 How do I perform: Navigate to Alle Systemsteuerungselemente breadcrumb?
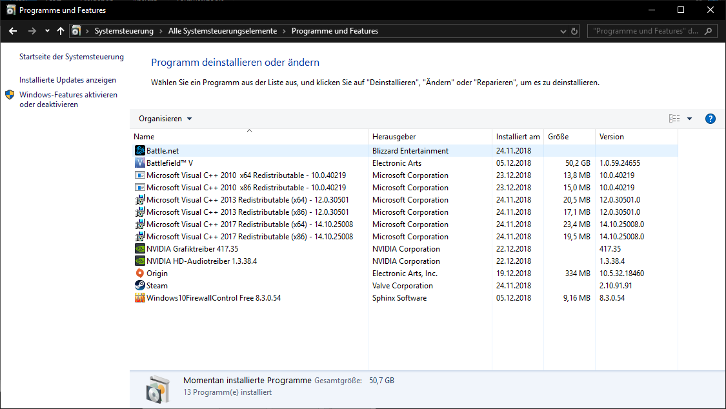(x=223, y=31)
